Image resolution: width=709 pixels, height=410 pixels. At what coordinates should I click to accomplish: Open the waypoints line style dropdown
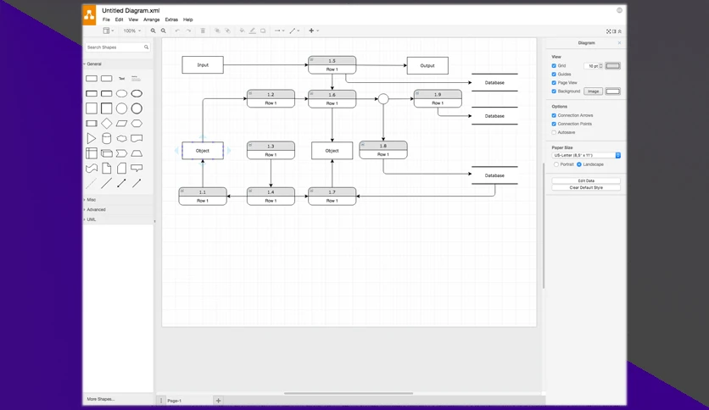pyautogui.click(x=294, y=30)
